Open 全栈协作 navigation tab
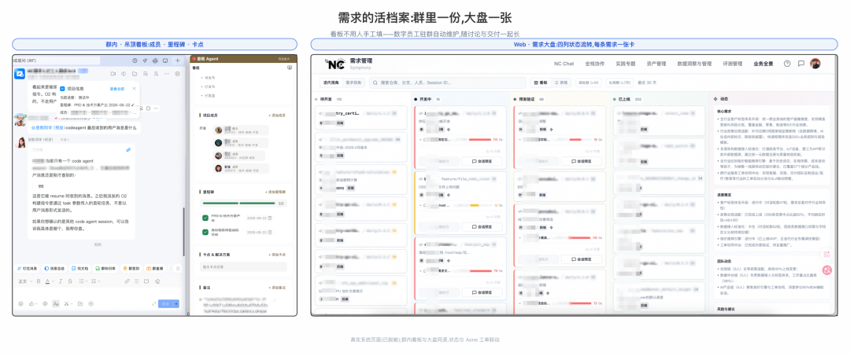Viewport: 850px width, 356px height. (594, 64)
